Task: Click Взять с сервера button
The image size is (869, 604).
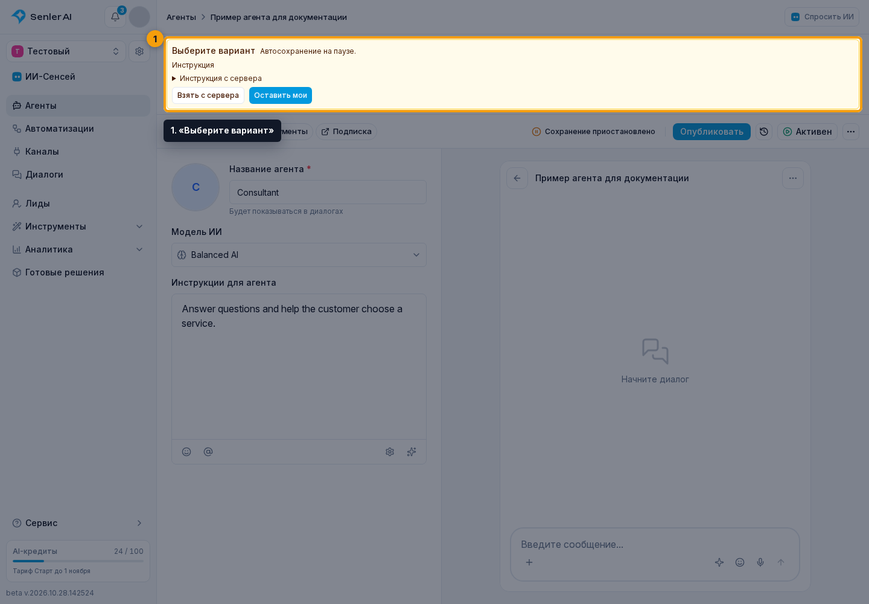Action: coord(208,95)
